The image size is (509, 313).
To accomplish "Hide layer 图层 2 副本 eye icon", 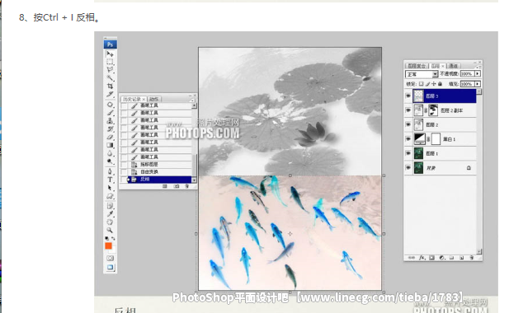I will 408,110.
